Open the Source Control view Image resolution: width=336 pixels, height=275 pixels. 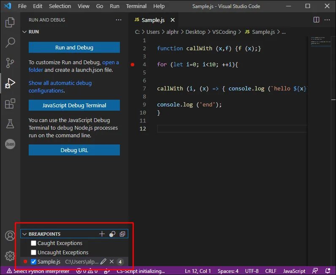point(10,63)
